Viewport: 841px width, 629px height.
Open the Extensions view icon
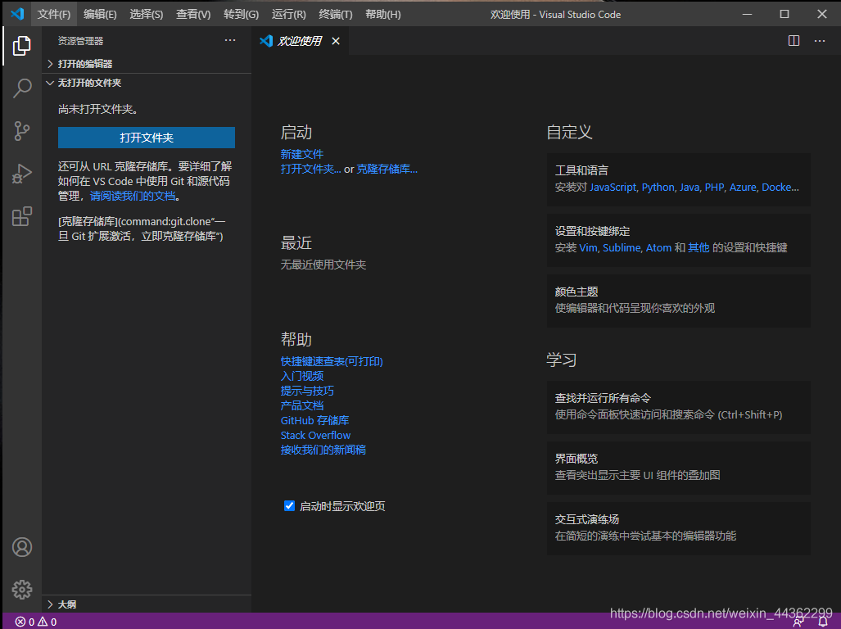[21, 216]
